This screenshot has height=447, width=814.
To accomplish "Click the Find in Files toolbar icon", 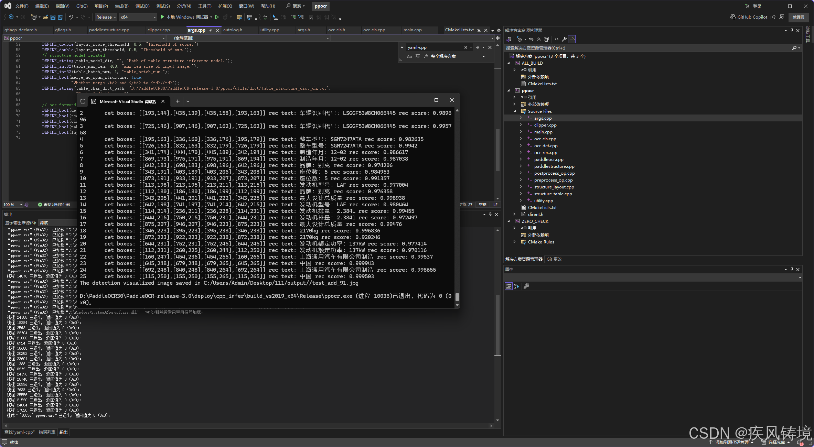I will point(239,17).
